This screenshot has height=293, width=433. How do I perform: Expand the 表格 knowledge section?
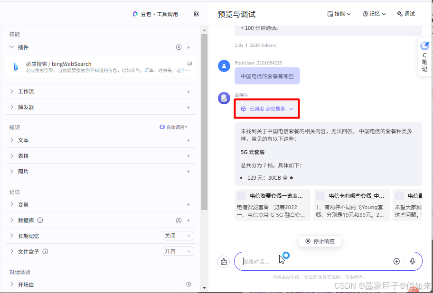(11, 156)
